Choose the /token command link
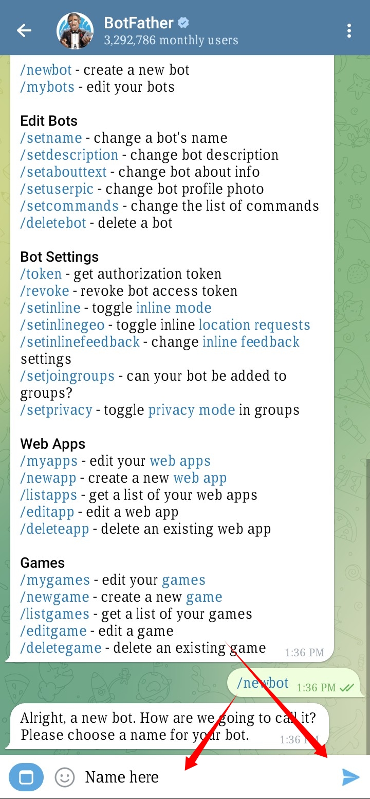This screenshot has width=370, height=799. [x=41, y=274]
